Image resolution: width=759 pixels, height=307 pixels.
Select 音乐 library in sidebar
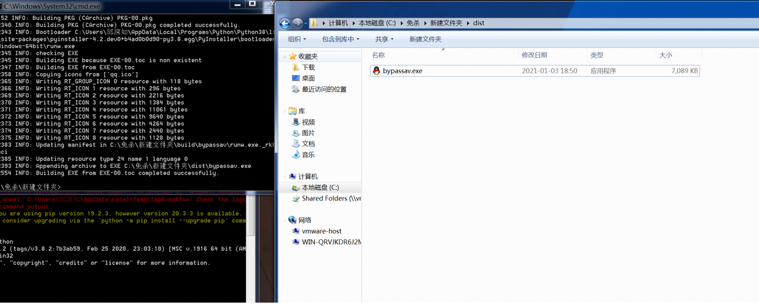pyautogui.click(x=309, y=155)
